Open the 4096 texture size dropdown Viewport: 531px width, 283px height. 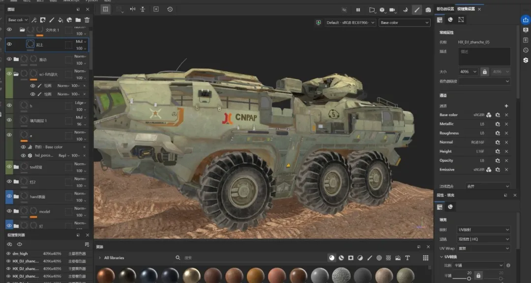(469, 72)
